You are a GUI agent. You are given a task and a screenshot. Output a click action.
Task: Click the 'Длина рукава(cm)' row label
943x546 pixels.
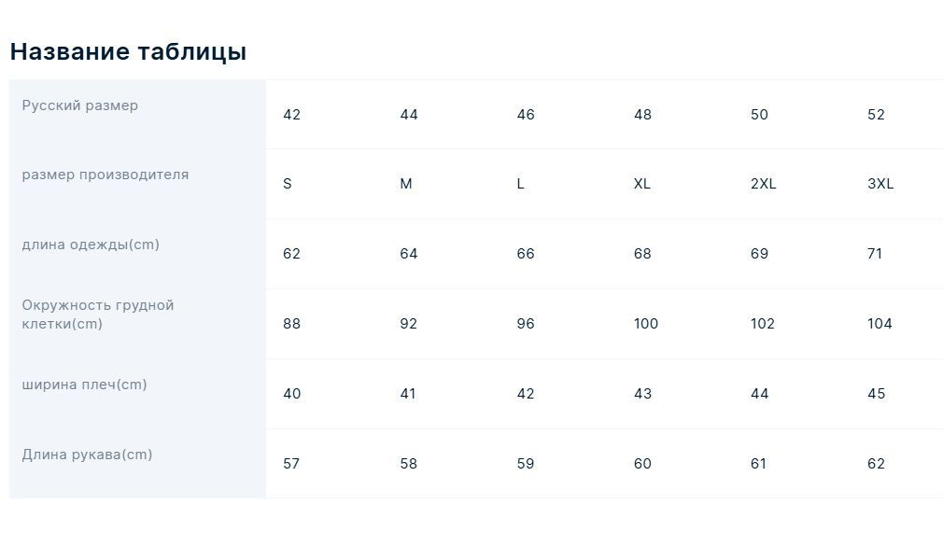87,455
